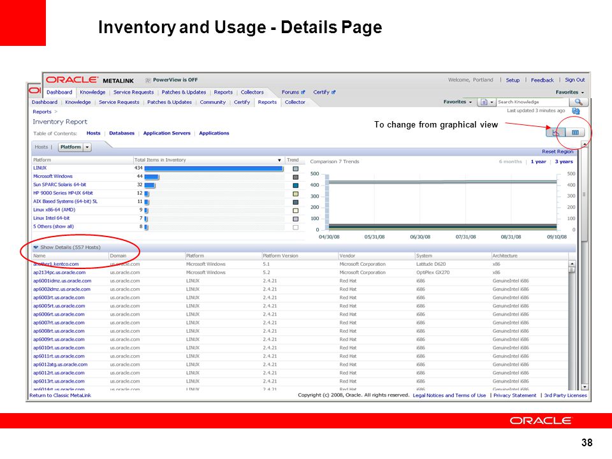The height and width of the screenshot is (459, 612).
Task: Toggle the Trend checkbox for Linux Intel 64-bit
Action: coord(295,219)
